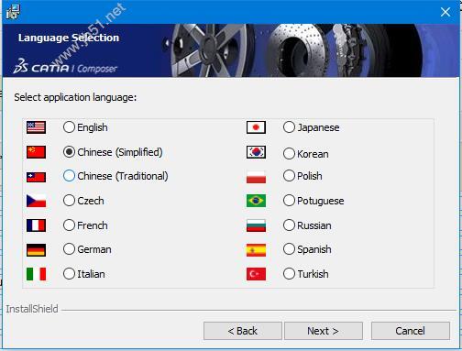Choose the French radio button

pyautogui.click(x=69, y=225)
